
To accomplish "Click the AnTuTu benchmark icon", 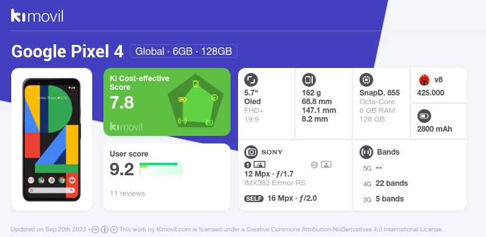I will (424, 80).
